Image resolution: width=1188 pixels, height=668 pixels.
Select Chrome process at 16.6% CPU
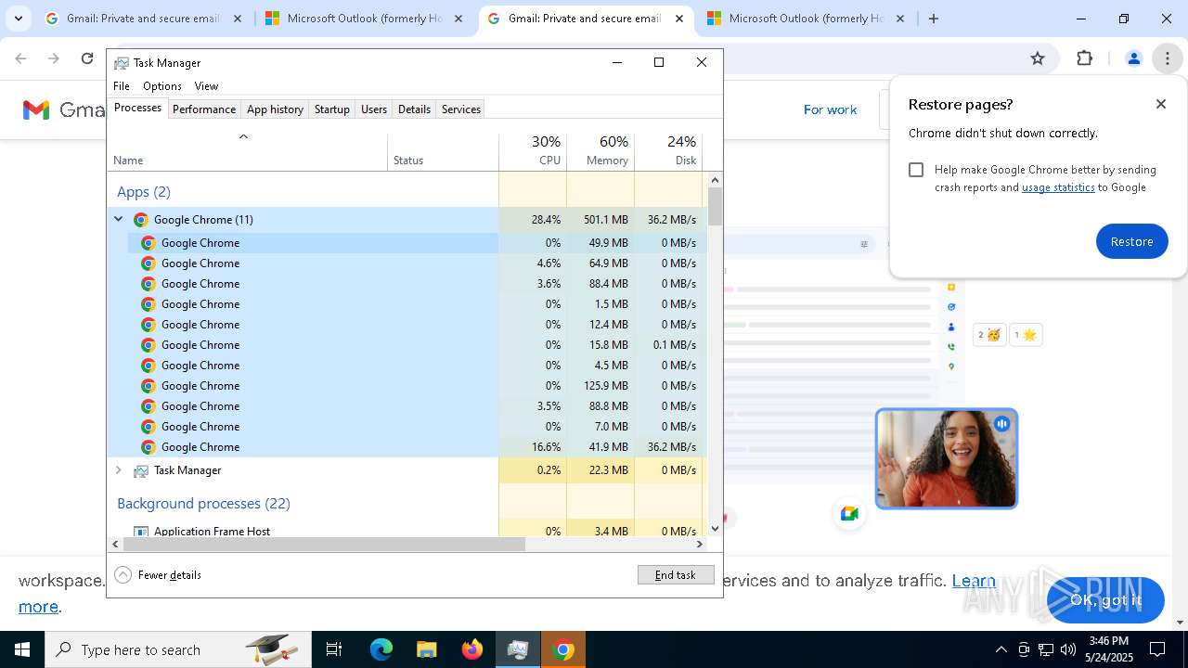click(x=407, y=447)
